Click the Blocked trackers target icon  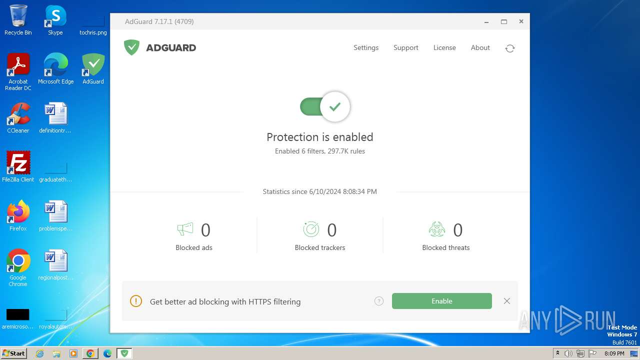(311, 229)
